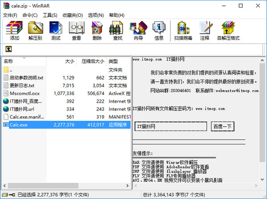Click the 扫描病毒 (Virus scan) icon
This screenshot has height=199, width=267.
tap(183, 28)
